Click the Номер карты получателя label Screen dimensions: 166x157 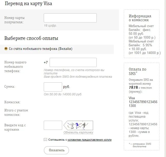point(14,20)
